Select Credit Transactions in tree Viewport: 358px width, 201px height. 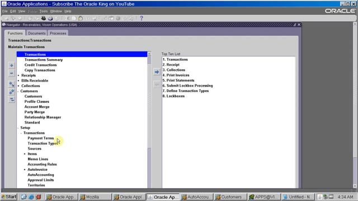41,65
